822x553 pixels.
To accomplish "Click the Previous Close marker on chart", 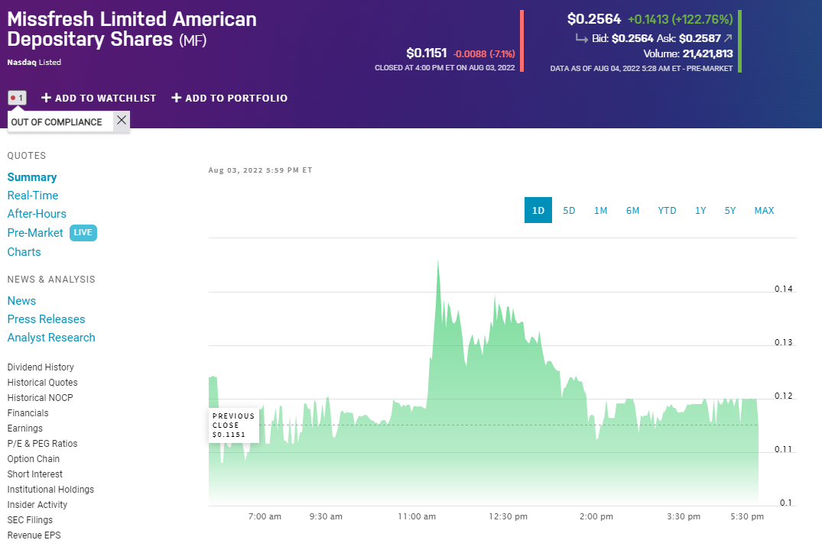I will (233, 425).
